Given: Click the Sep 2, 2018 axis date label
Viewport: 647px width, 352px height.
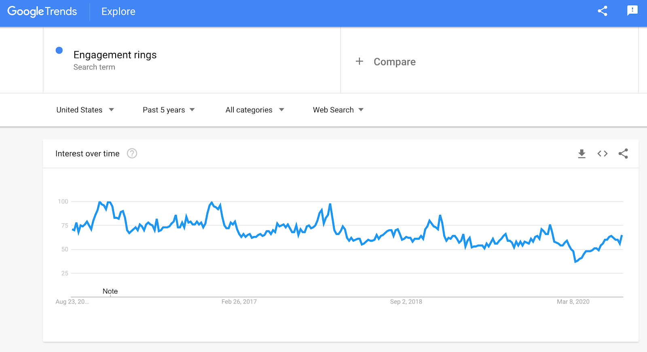Looking at the screenshot, I should (406, 302).
